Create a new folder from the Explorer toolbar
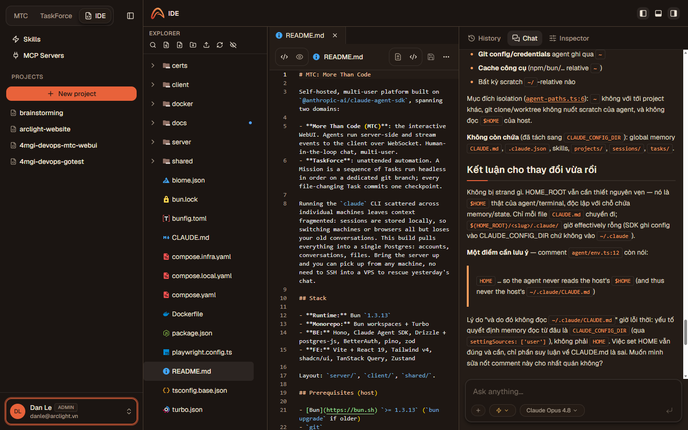This screenshot has height=430, width=688. 193,45
